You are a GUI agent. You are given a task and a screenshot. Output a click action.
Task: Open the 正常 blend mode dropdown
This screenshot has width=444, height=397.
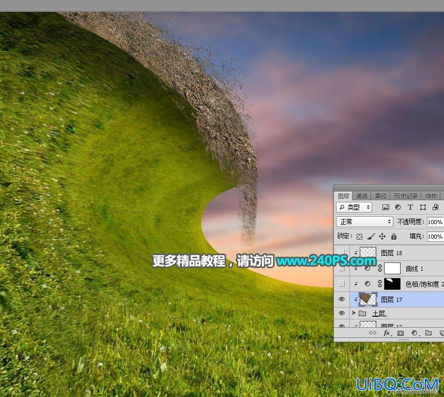(x=365, y=222)
